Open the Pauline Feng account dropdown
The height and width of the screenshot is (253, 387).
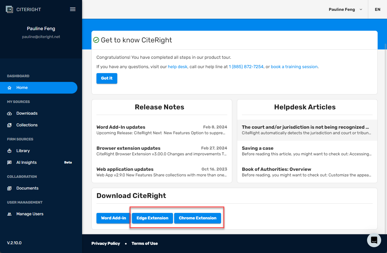[x=345, y=9]
